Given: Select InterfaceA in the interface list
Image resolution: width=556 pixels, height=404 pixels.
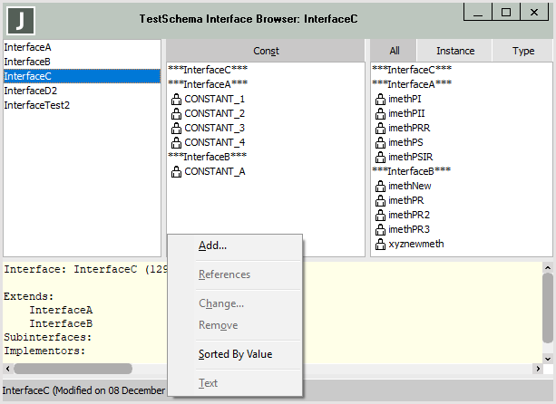Looking at the screenshot, I should (26, 47).
